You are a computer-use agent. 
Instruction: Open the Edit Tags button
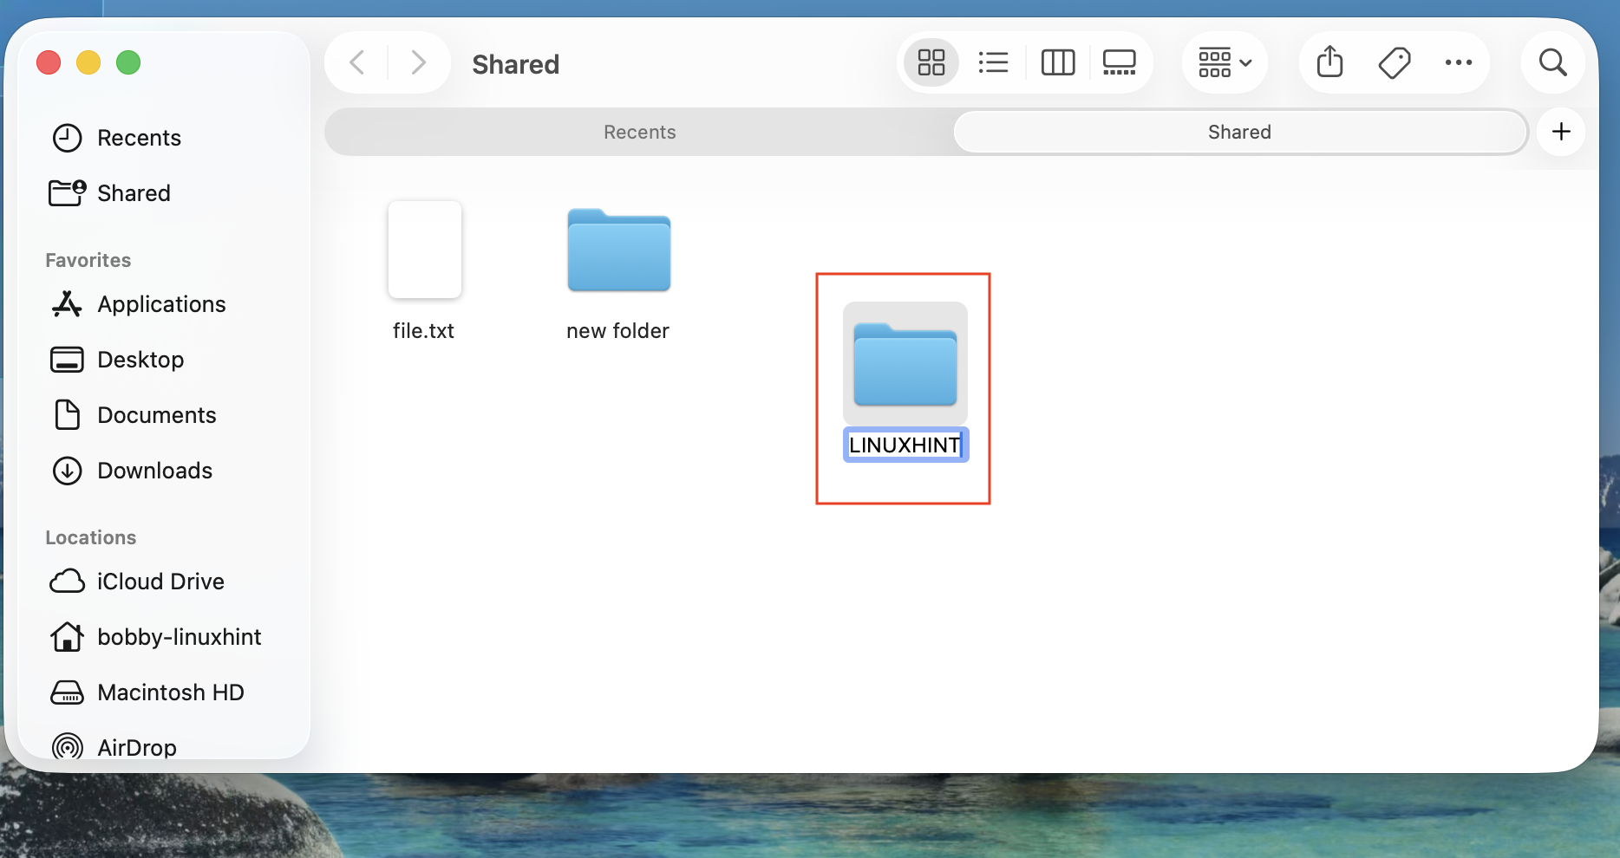point(1395,62)
